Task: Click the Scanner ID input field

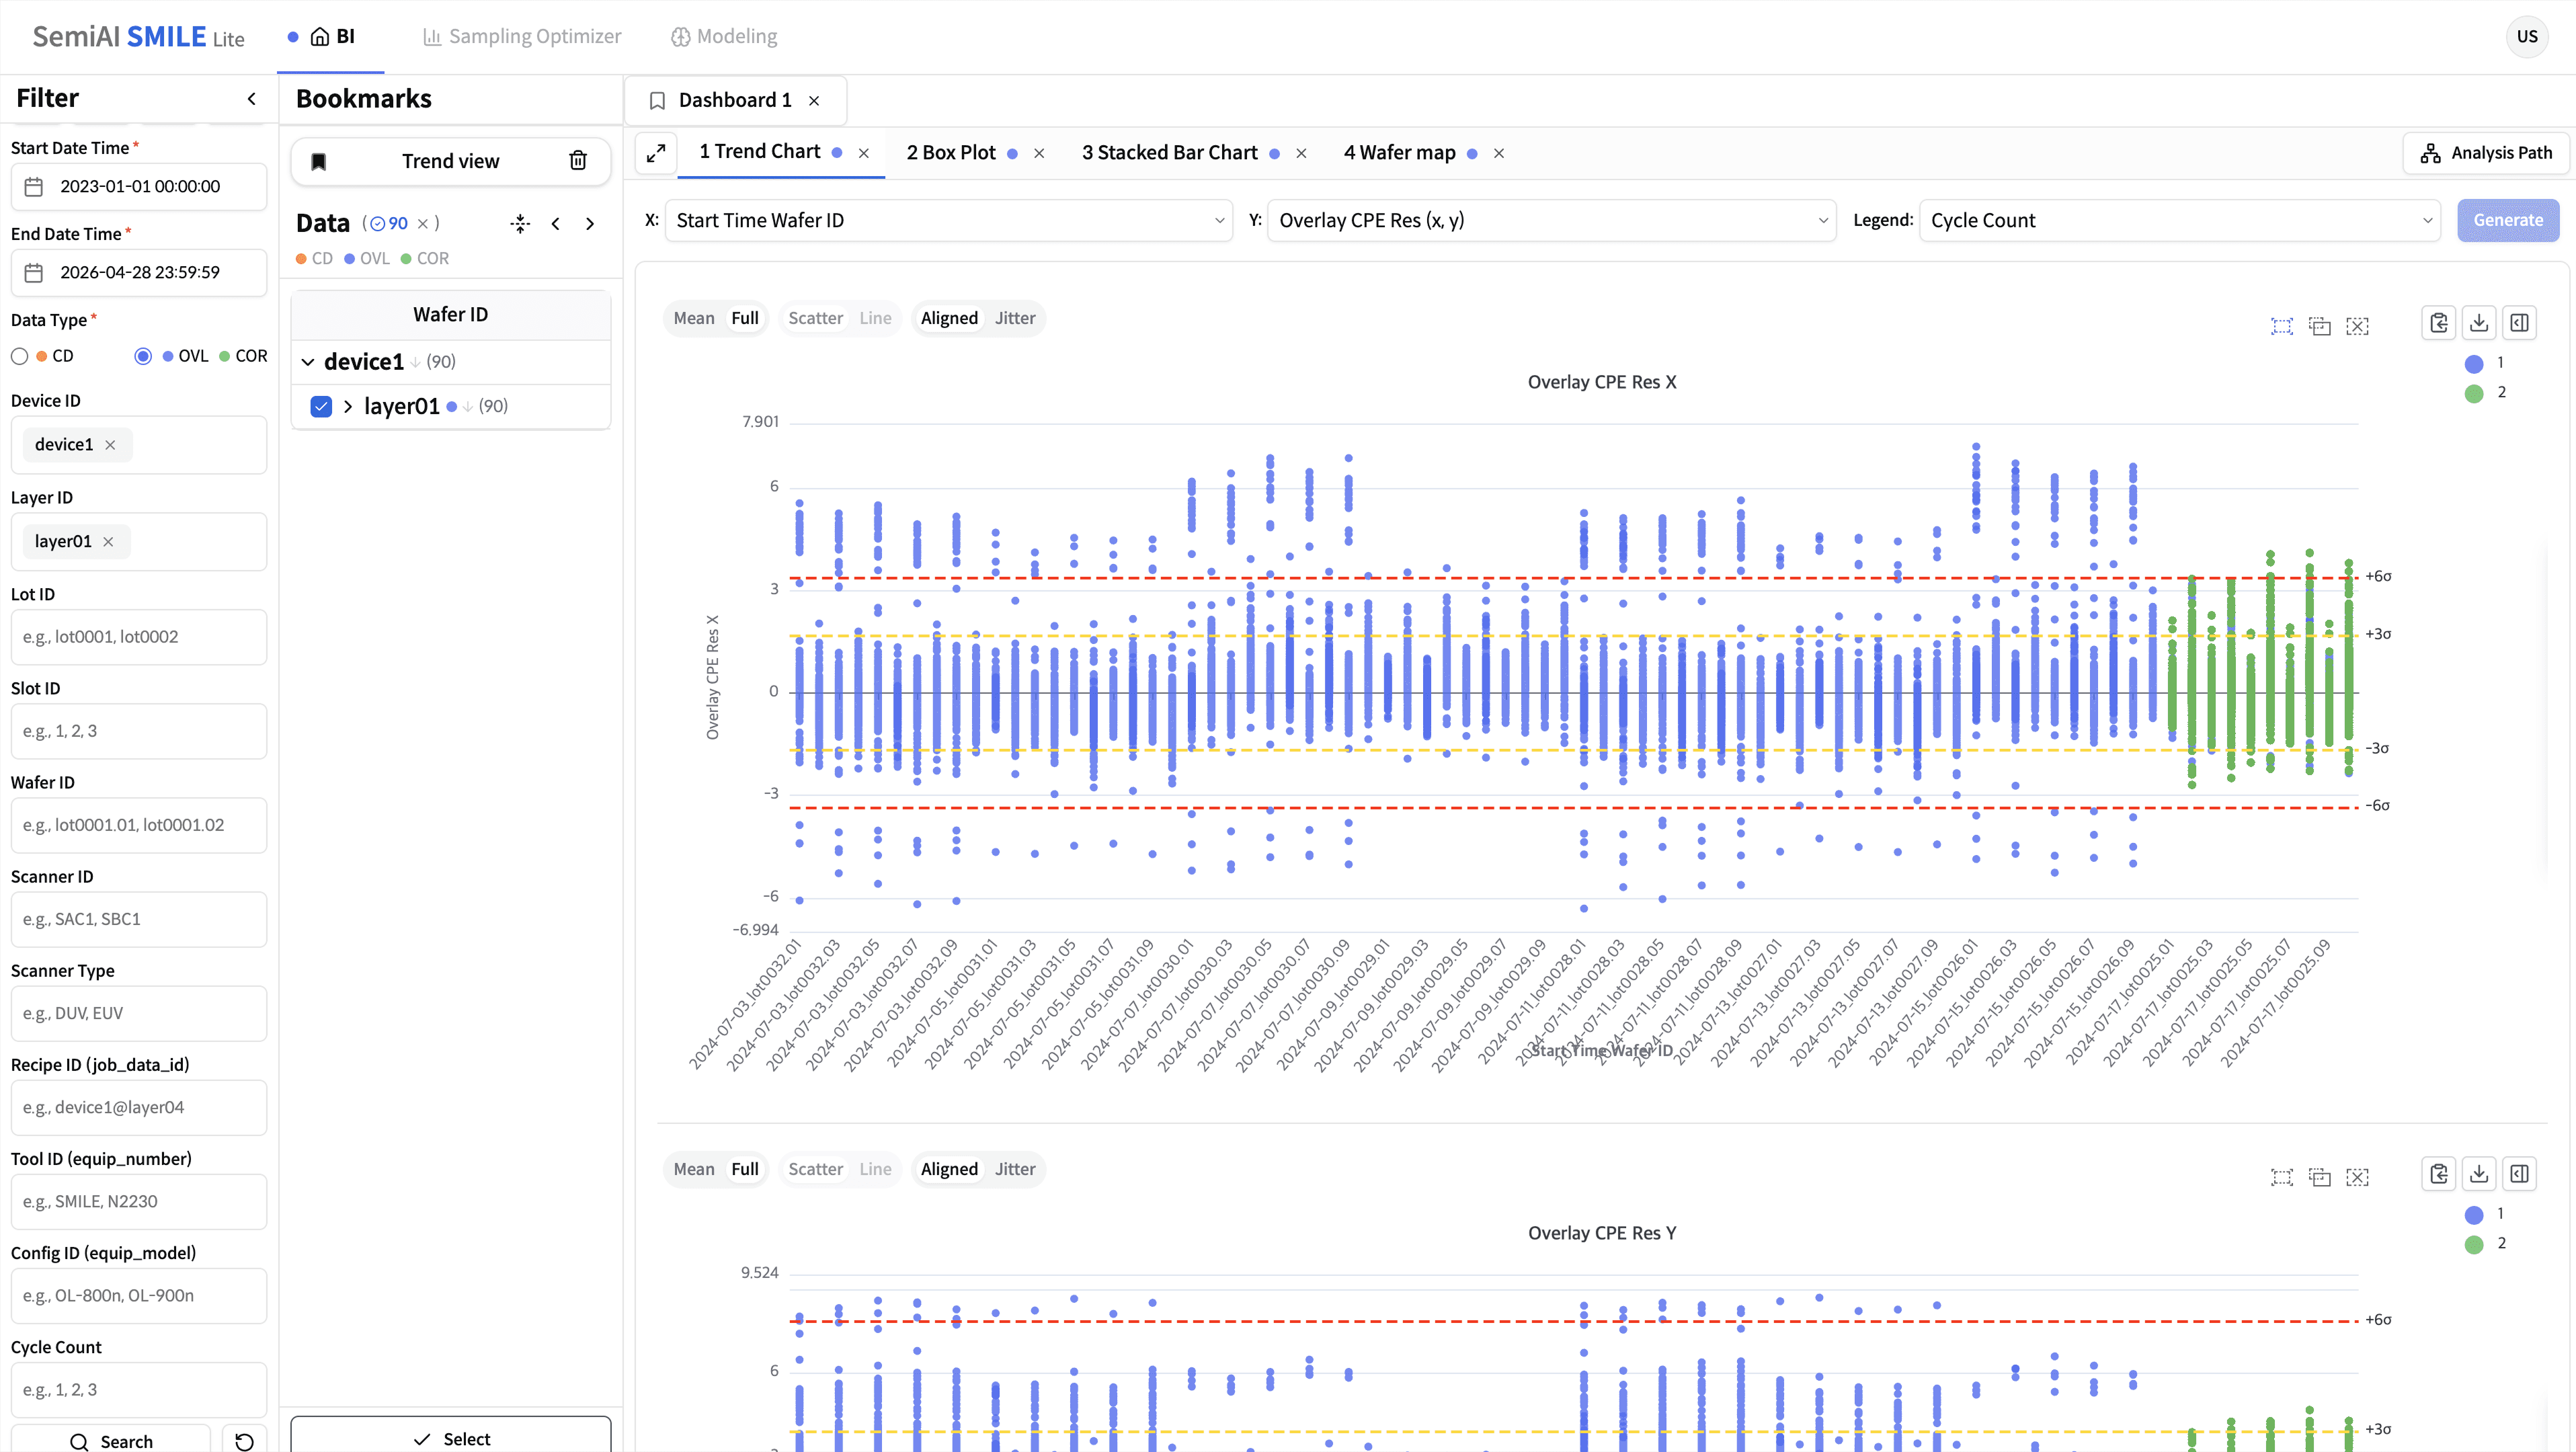Action: coord(139,920)
